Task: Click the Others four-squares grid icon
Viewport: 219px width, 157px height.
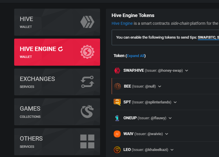Action: coord(87,141)
